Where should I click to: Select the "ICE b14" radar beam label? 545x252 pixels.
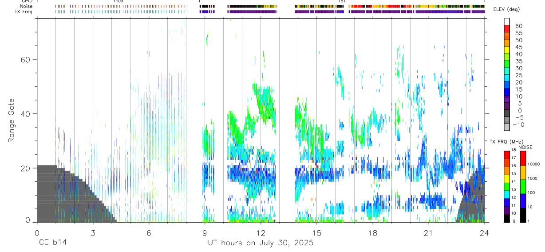click(x=52, y=243)
